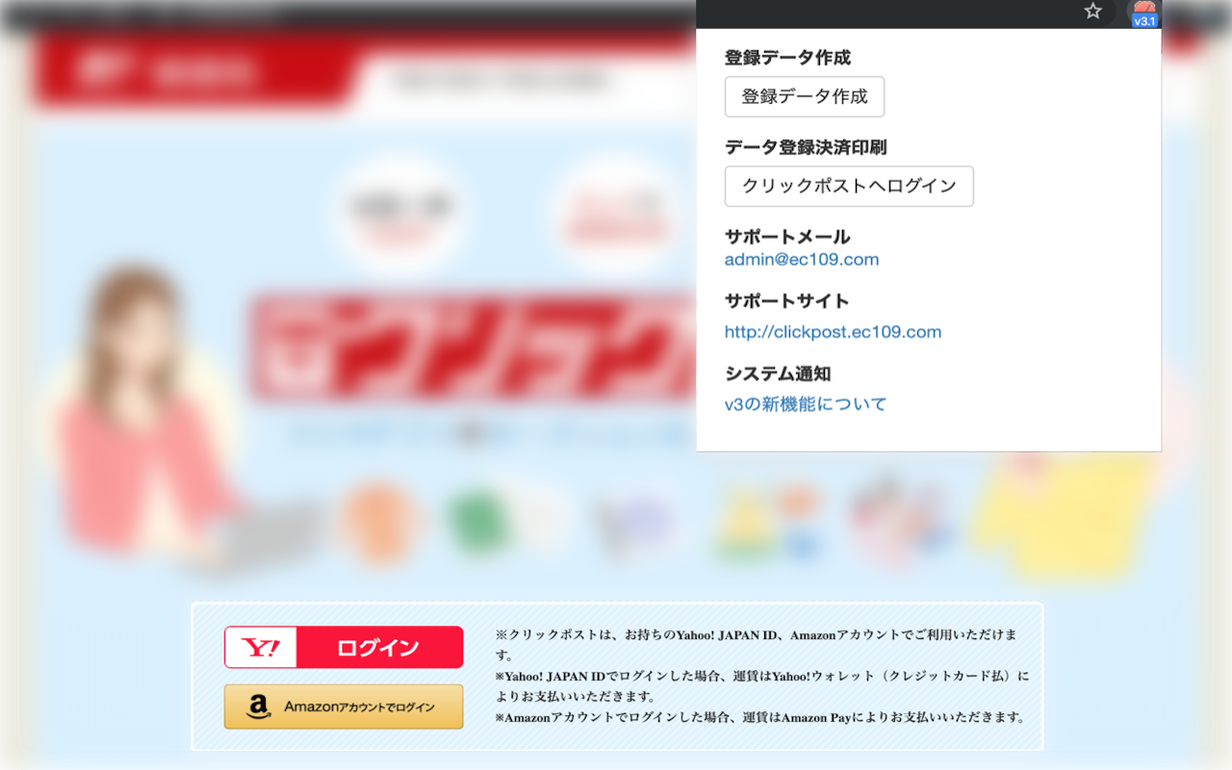Click the システム通知 heading text
The width and height of the screenshot is (1232, 770).
pyautogui.click(x=778, y=373)
